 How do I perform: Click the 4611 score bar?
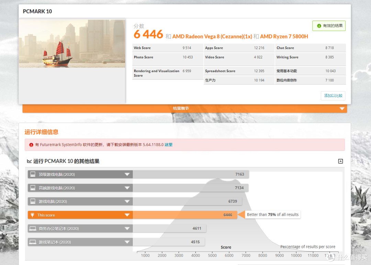[x=169, y=228]
